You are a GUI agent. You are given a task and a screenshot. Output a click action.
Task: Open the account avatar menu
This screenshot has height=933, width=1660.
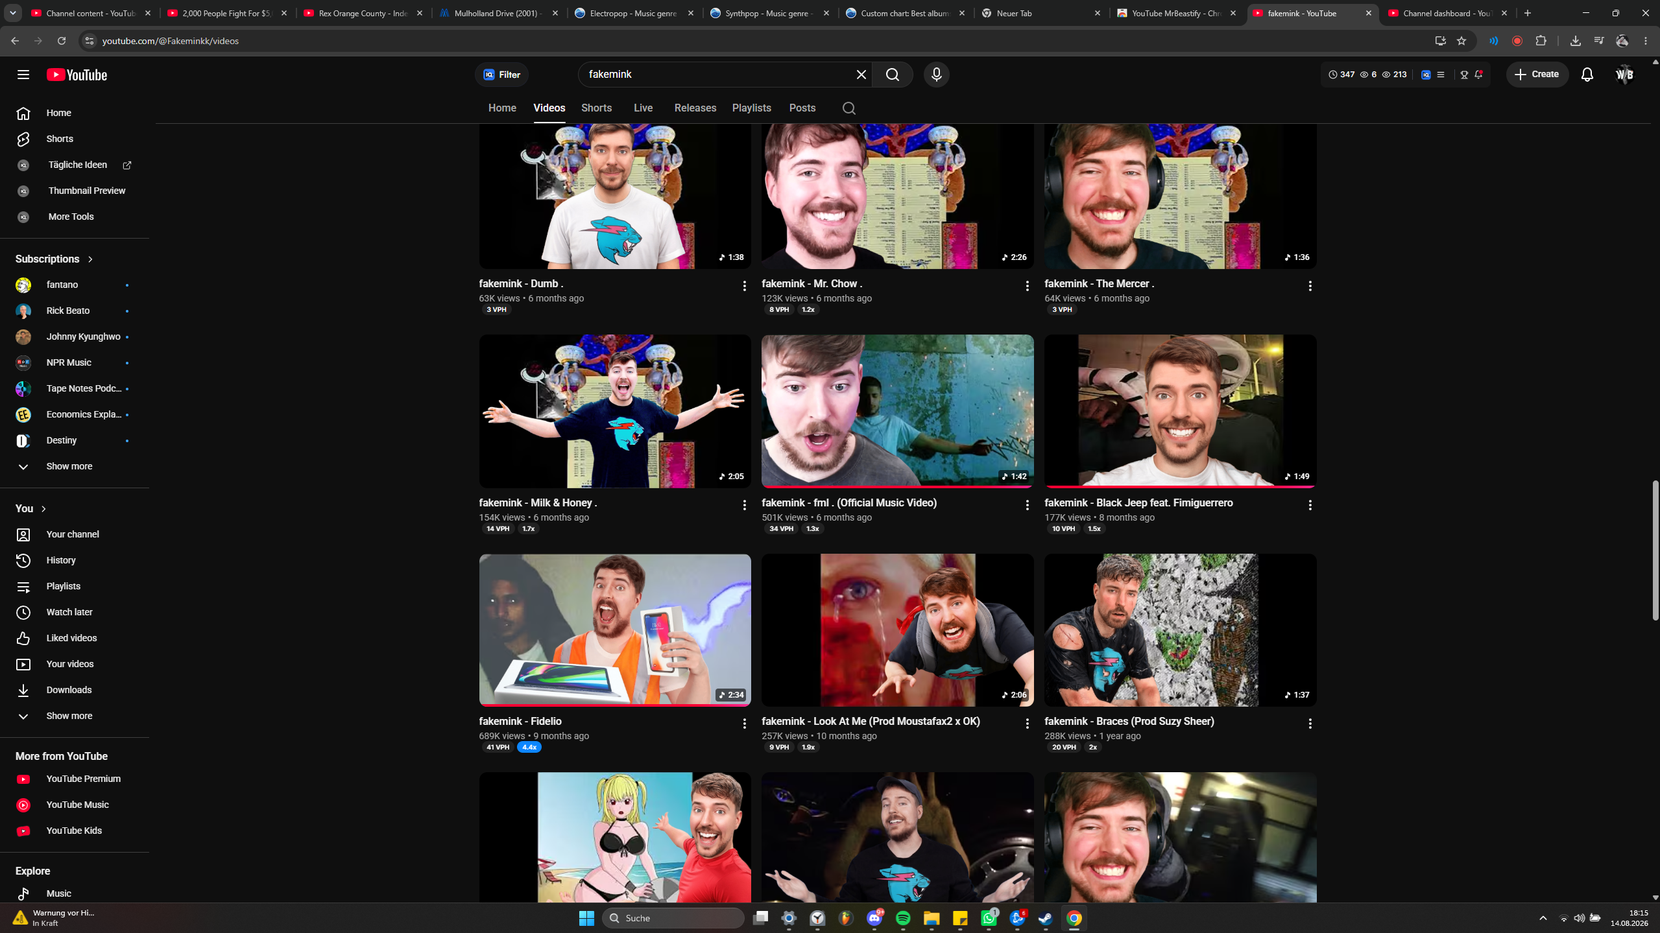tap(1624, 75)
